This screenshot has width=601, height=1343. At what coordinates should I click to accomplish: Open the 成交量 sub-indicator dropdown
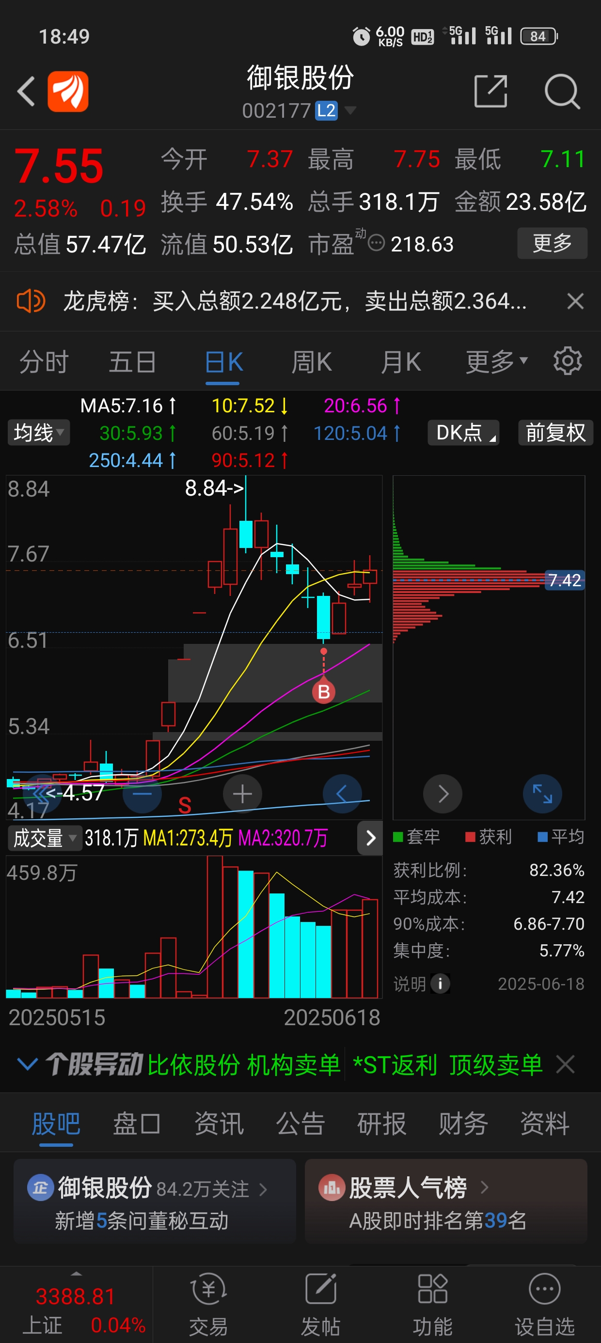tap(45, 838)
